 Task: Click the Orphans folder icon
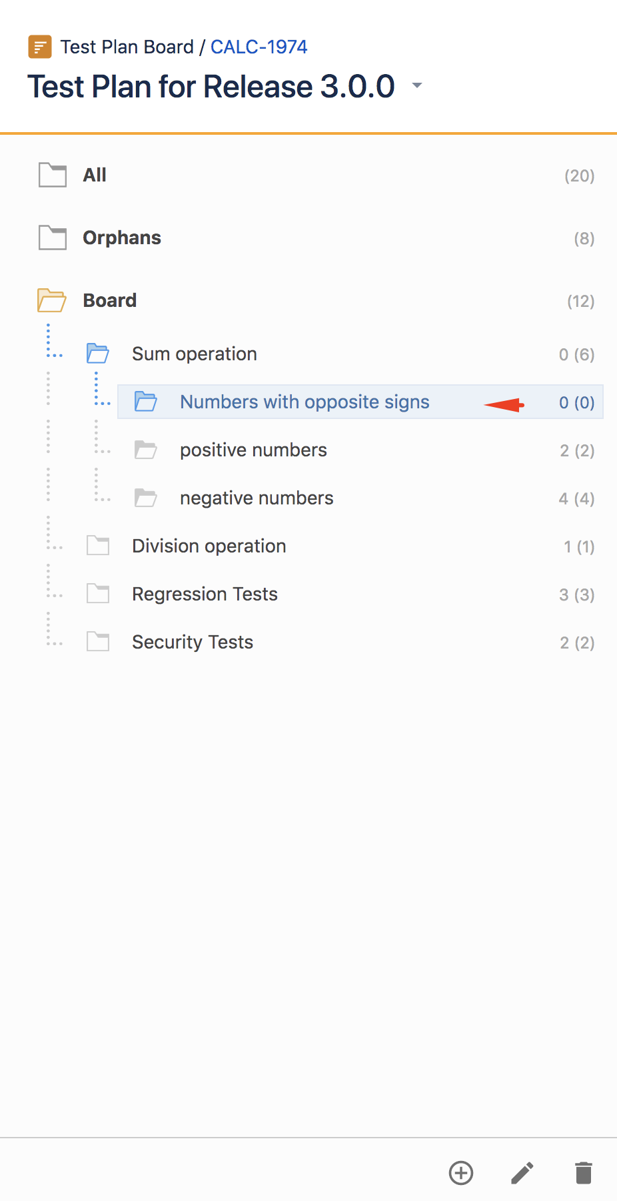(53, 238)
